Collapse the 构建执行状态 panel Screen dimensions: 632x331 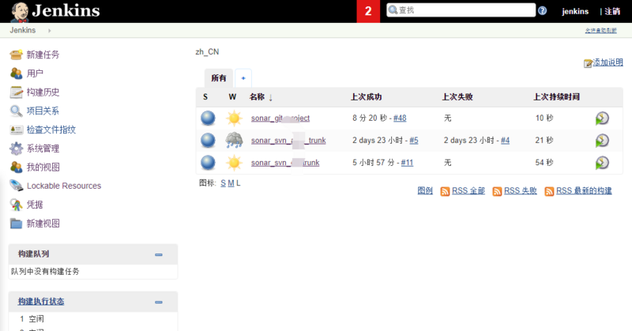click(x=159, y=302)
